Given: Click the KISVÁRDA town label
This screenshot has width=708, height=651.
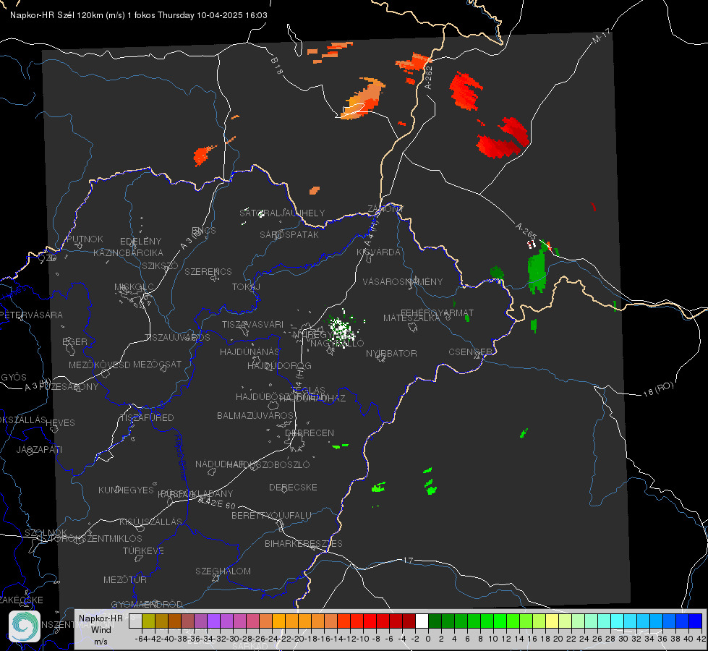Looking at the screenshot, I should click(x=379, y=252).
